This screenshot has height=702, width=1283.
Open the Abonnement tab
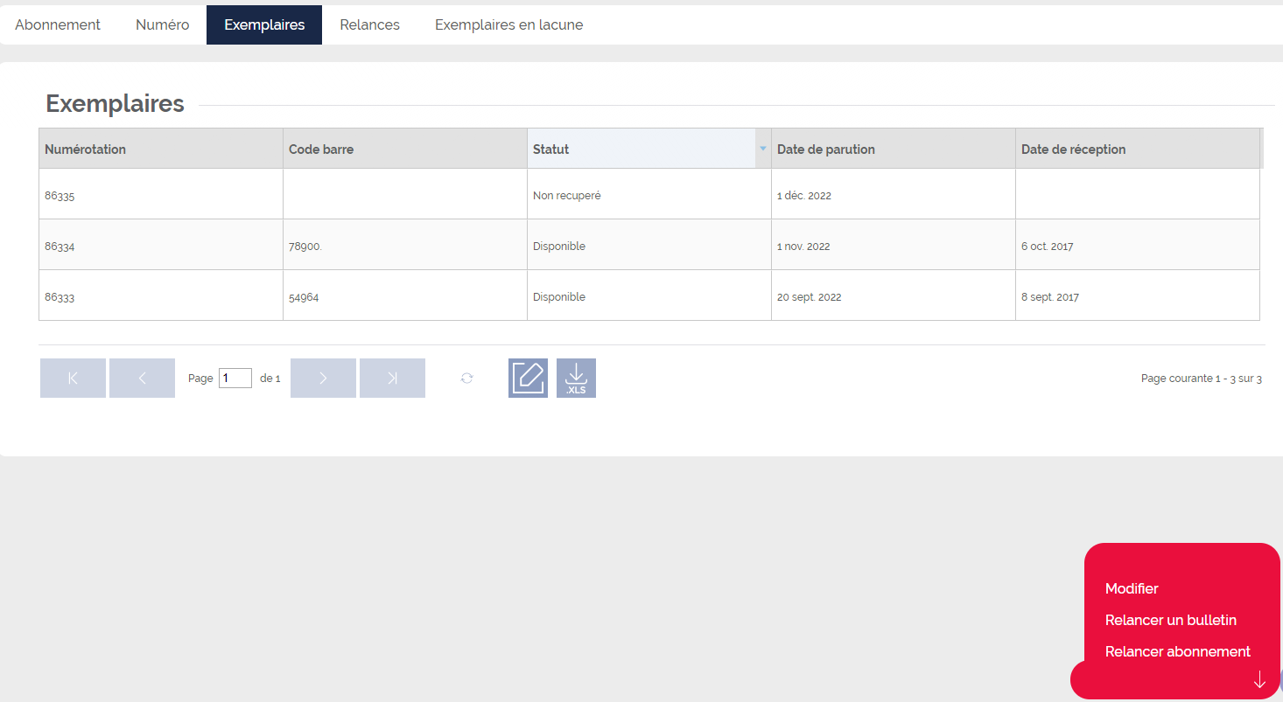click(x=58, y=24)
